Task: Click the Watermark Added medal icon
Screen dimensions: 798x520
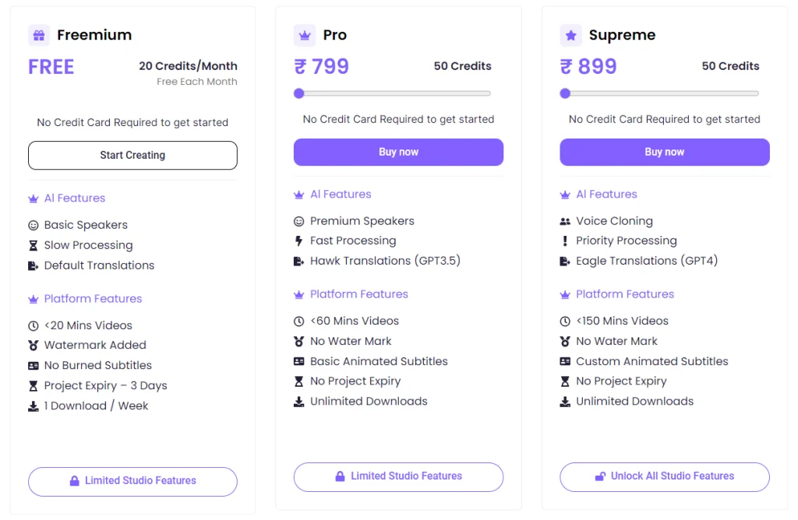Action: (33, 346)
